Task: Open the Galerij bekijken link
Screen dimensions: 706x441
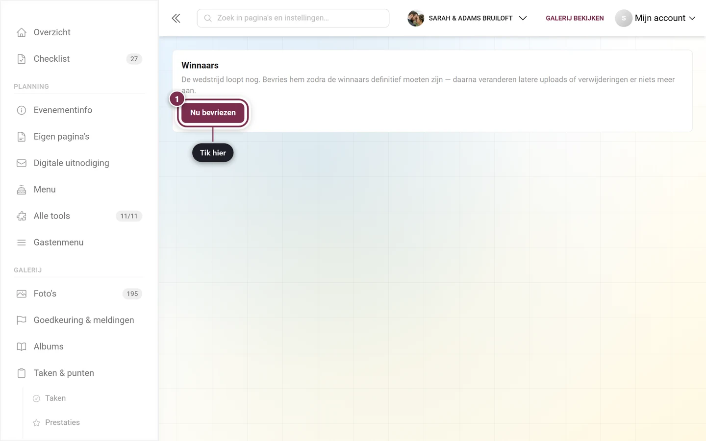Action: [x=575, y=18]
